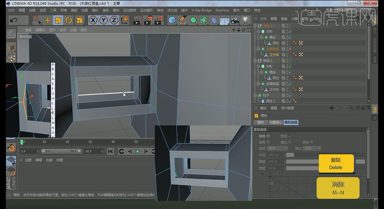Open the RealFlow menu
Screen dimensions: 384x209
pyautogui.click(x=222, y=10)
